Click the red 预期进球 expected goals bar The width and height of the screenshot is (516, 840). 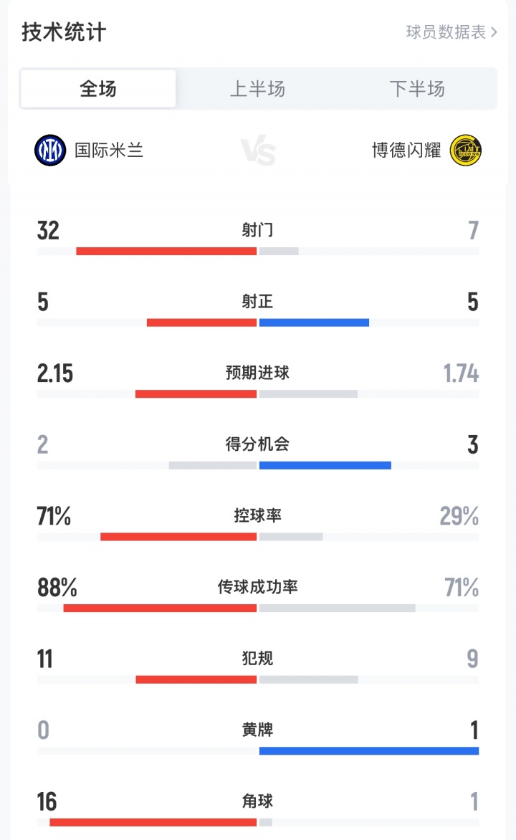[x=196, y=394]
